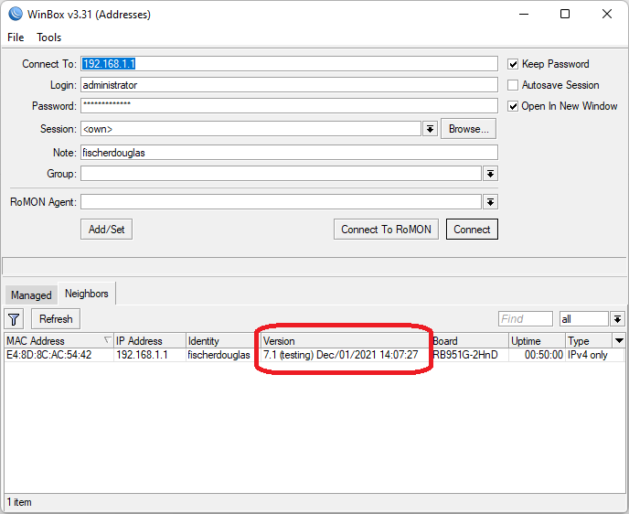Viewport: 629px width, 514px height.
Task: Click the Password input field
Action: (289, 106)
